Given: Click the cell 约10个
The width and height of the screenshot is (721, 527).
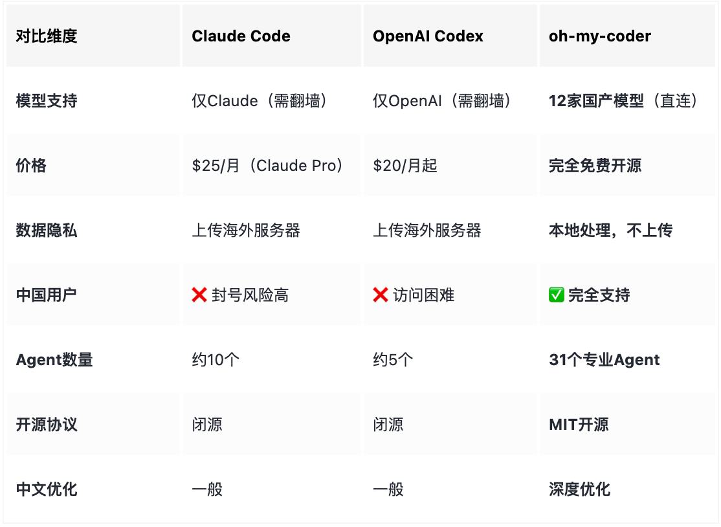Looking at the screenshot, I should (216, 359).
